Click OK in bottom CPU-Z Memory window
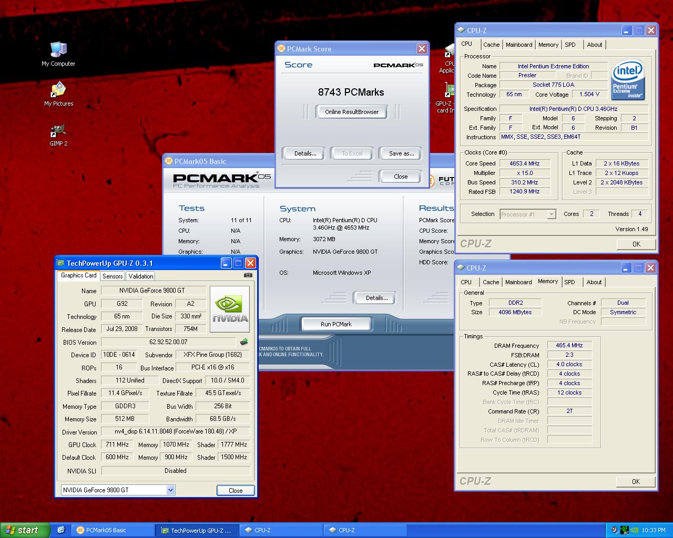This screenshot has height=538, width=673. tap(636, 481)
